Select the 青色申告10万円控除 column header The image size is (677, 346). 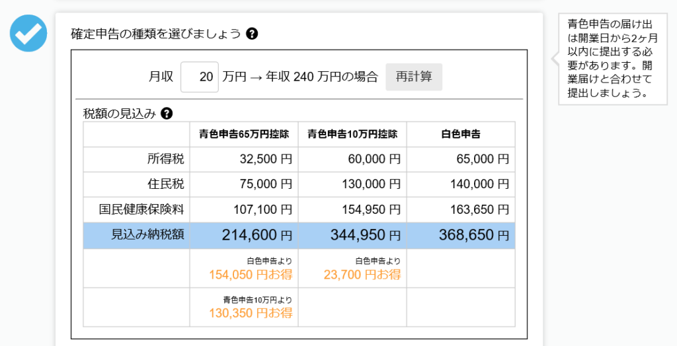coord(352,134)
